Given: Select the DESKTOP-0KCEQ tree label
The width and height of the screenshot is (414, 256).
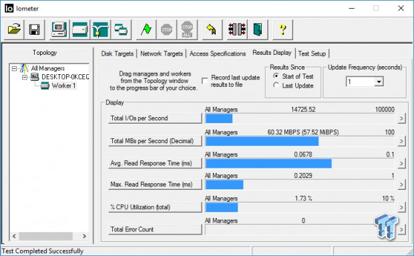Looking at the screenshot, I should [x=65, y=77].
